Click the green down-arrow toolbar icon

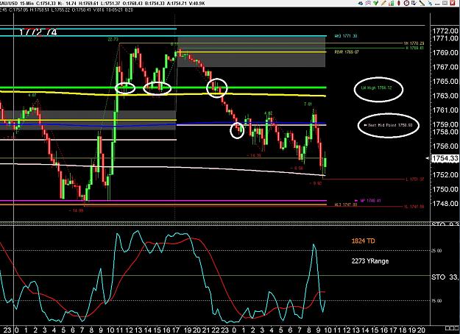pos(376,3)
